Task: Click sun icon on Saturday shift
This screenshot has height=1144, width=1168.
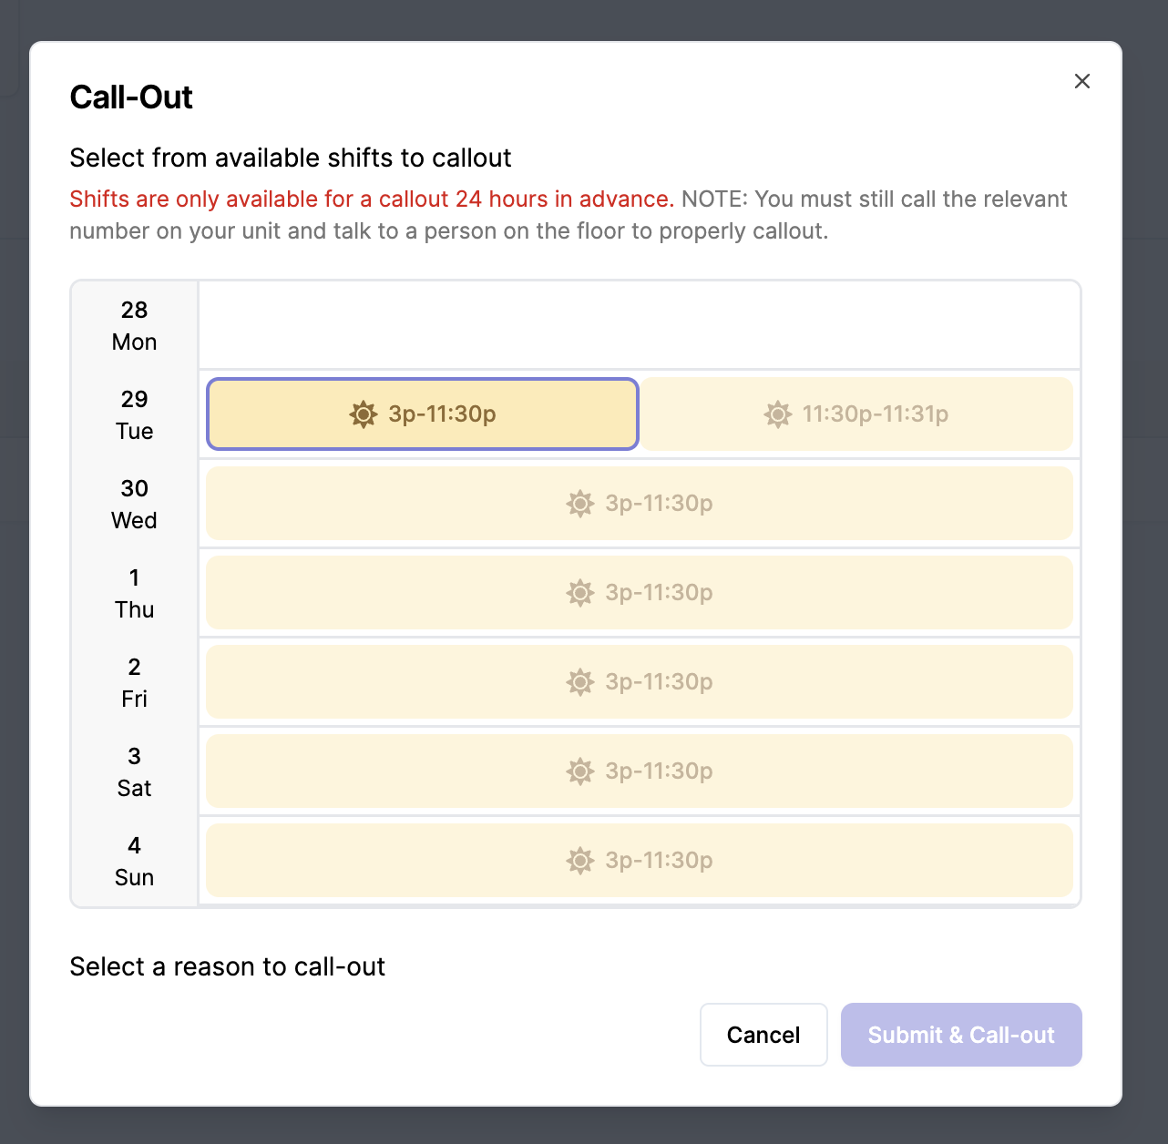Action: tap(580, 771)
